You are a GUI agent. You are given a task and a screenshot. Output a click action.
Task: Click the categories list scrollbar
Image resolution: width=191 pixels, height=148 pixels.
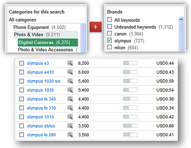(83, 38)
